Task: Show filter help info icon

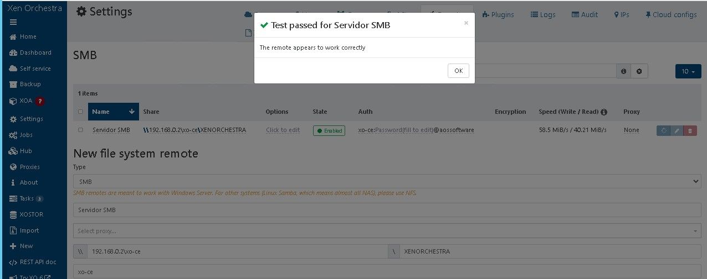Action: 624,71
